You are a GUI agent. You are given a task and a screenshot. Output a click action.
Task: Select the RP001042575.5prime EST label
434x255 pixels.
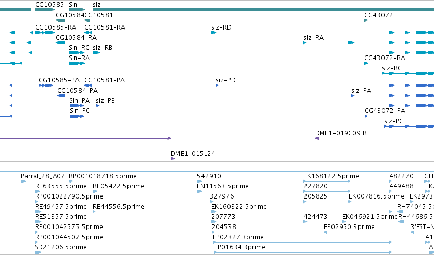pos(69,227)
